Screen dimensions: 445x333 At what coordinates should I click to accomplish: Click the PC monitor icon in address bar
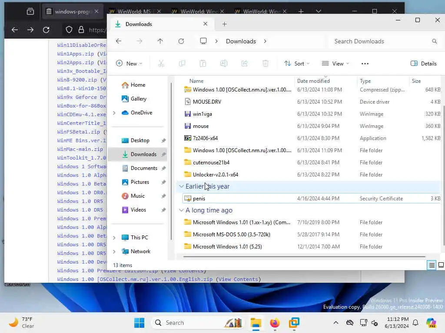203,41
